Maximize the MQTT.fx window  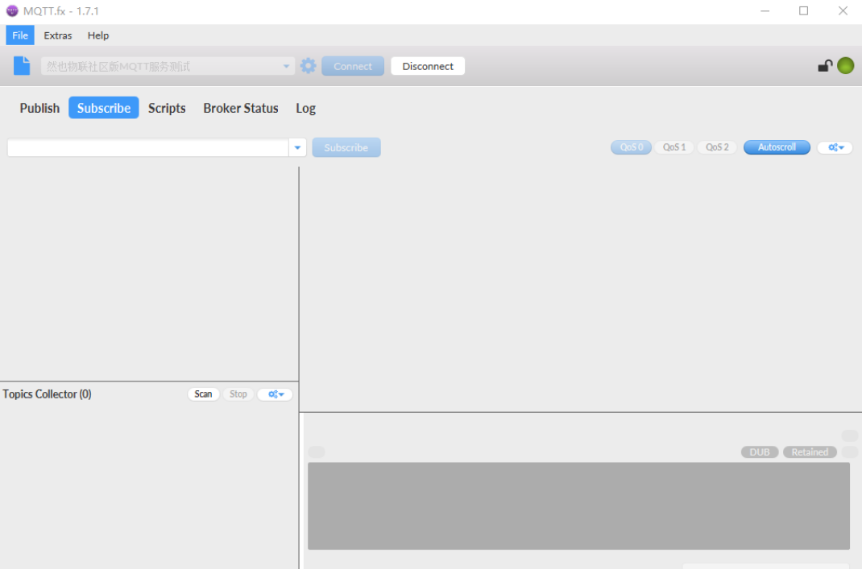[804, 11]
